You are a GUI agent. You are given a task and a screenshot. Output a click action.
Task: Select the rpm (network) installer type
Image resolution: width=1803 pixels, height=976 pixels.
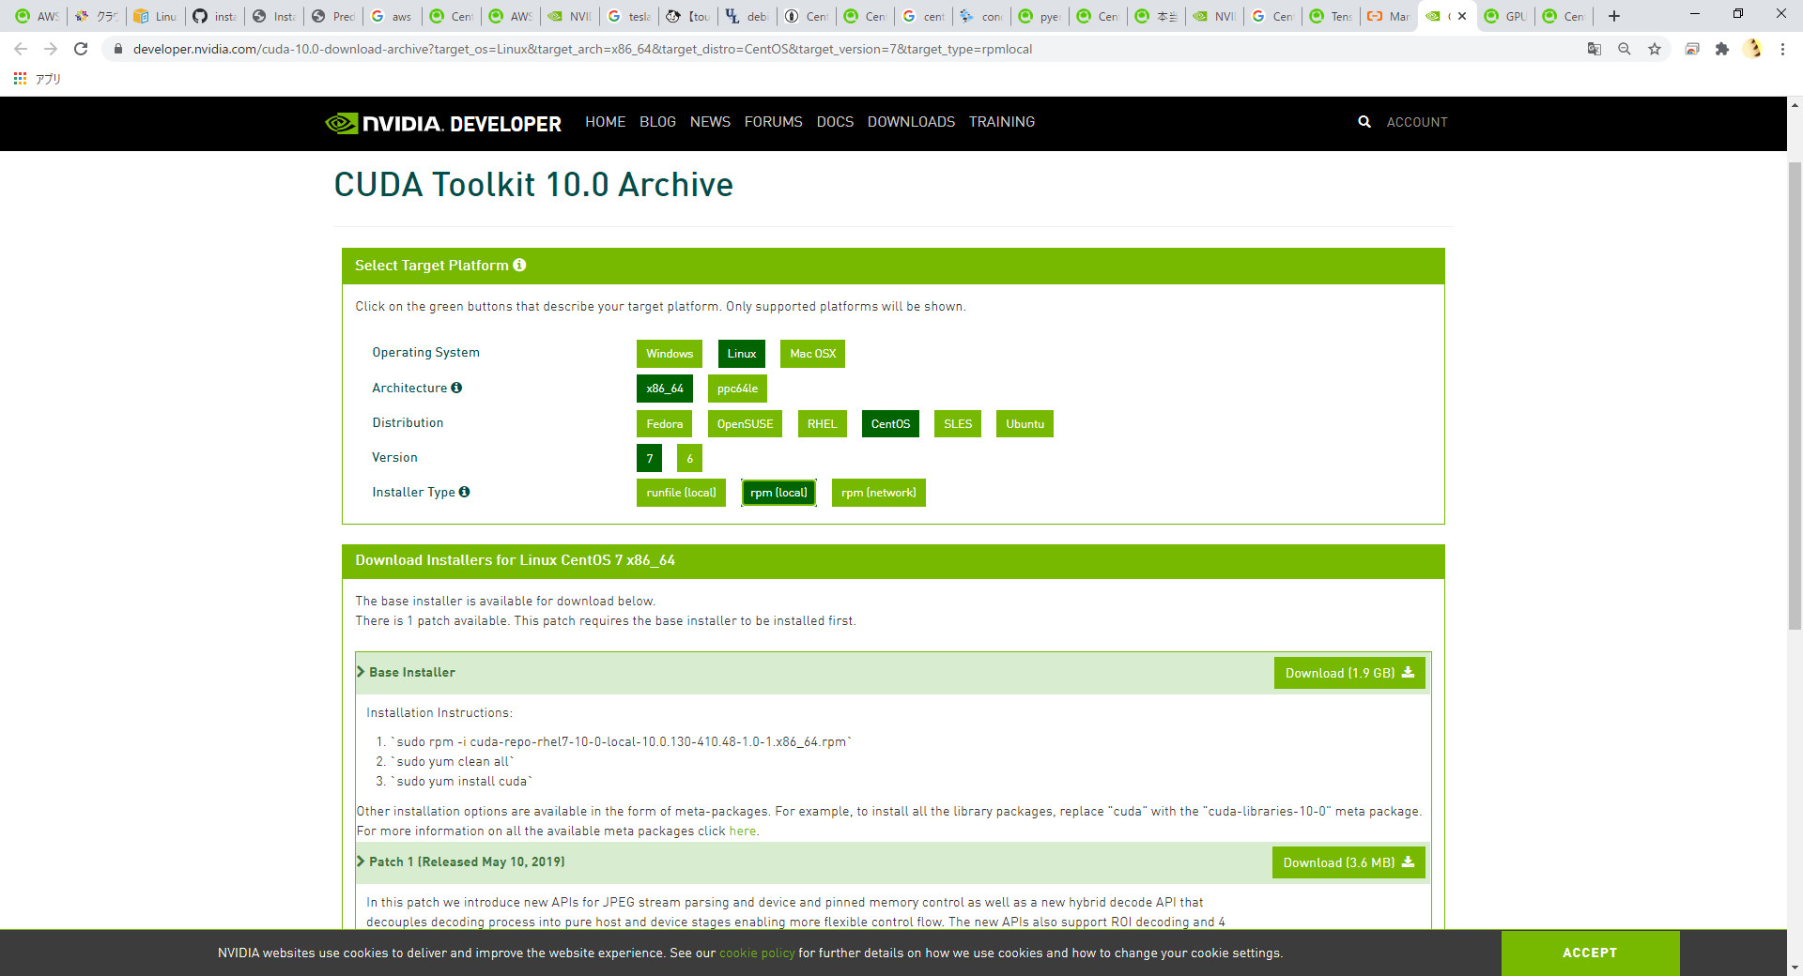878,493
